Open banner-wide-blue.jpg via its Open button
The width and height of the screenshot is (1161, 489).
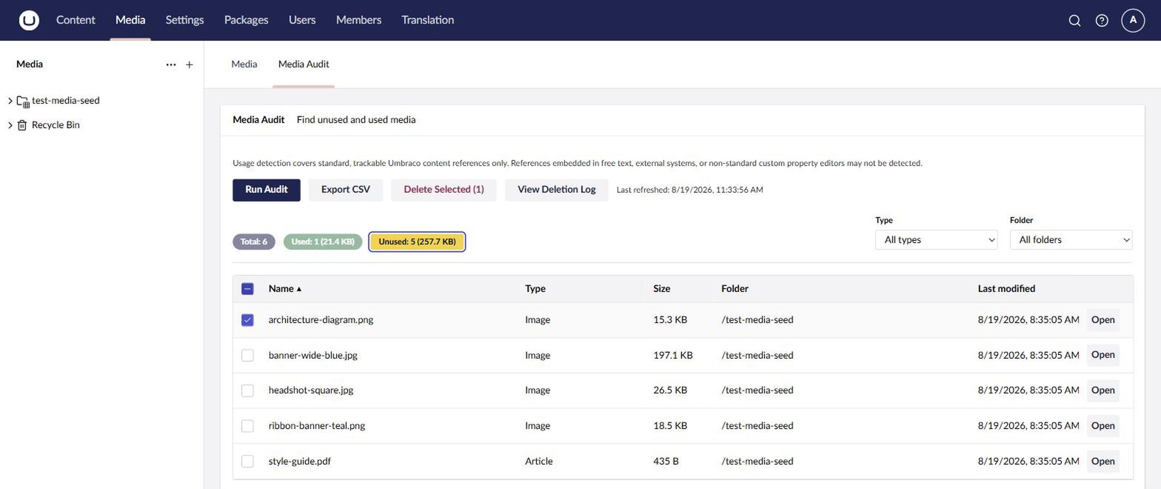point(1103,355)
